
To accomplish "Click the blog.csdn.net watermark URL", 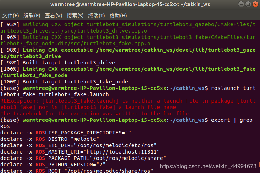I will [x=208, y=166].
